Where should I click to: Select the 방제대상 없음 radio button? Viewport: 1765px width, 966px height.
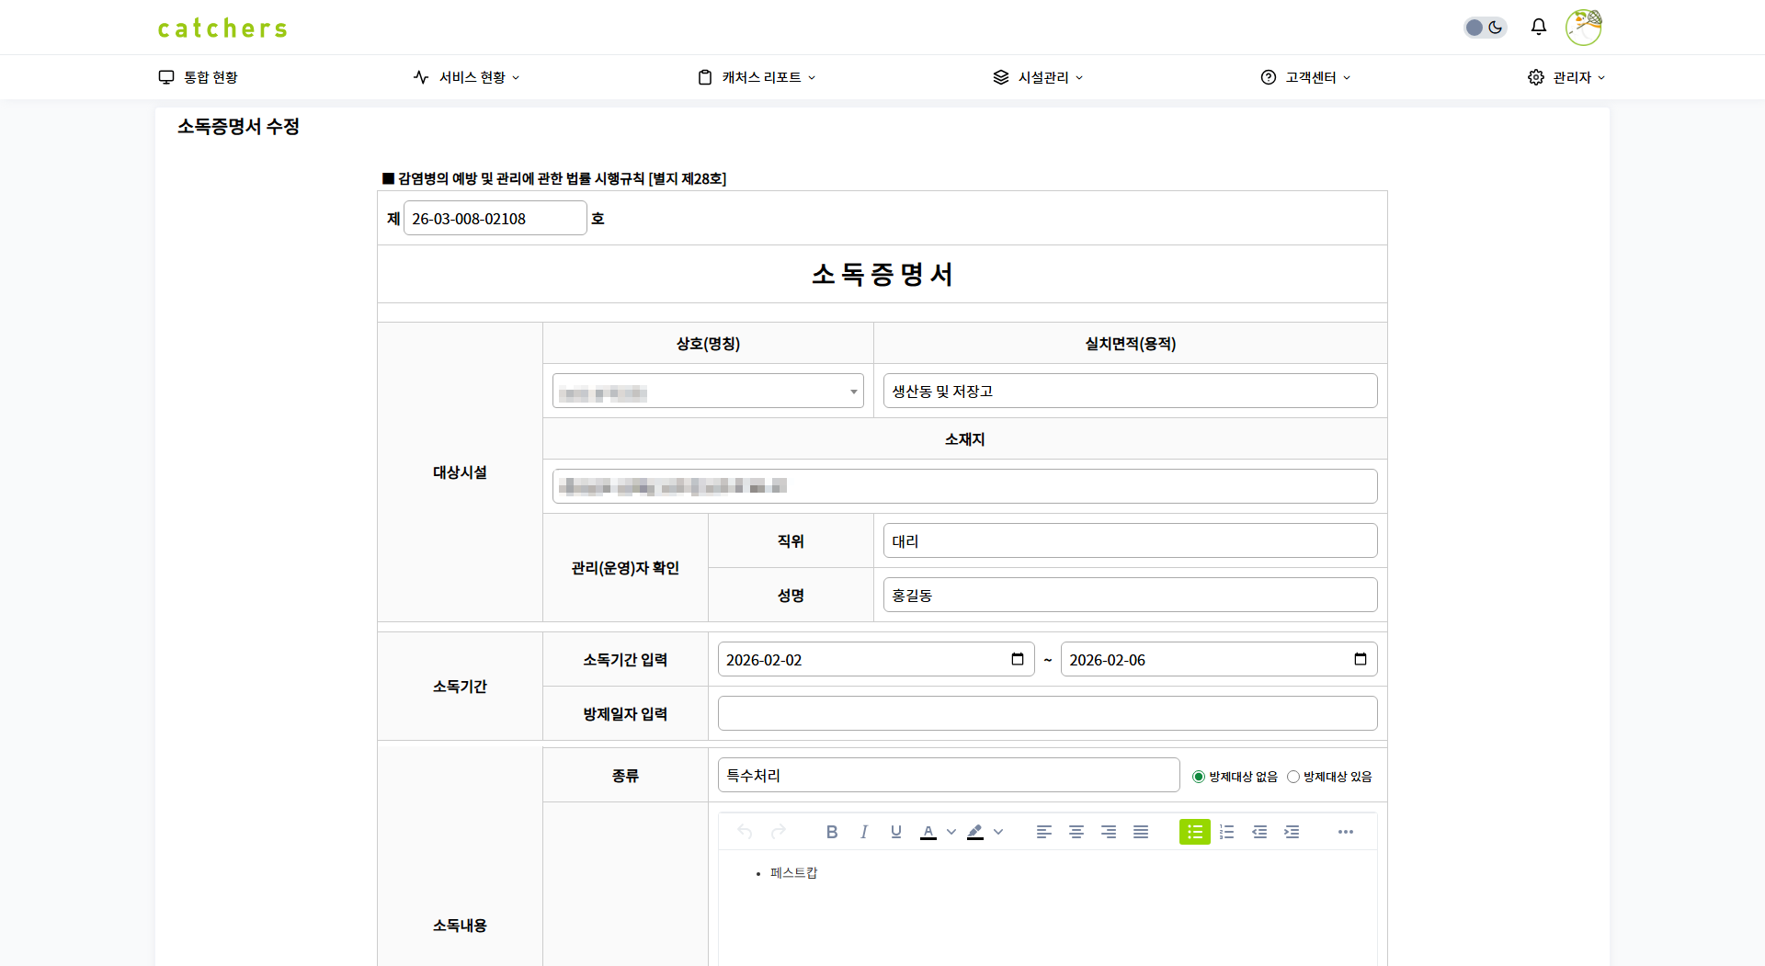click(x=1198, y=777)
